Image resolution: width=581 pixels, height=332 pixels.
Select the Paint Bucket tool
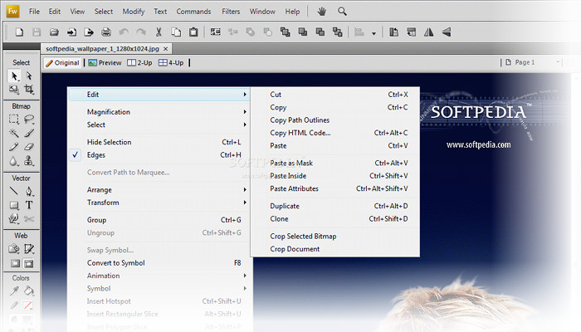[x=29, y=290]
